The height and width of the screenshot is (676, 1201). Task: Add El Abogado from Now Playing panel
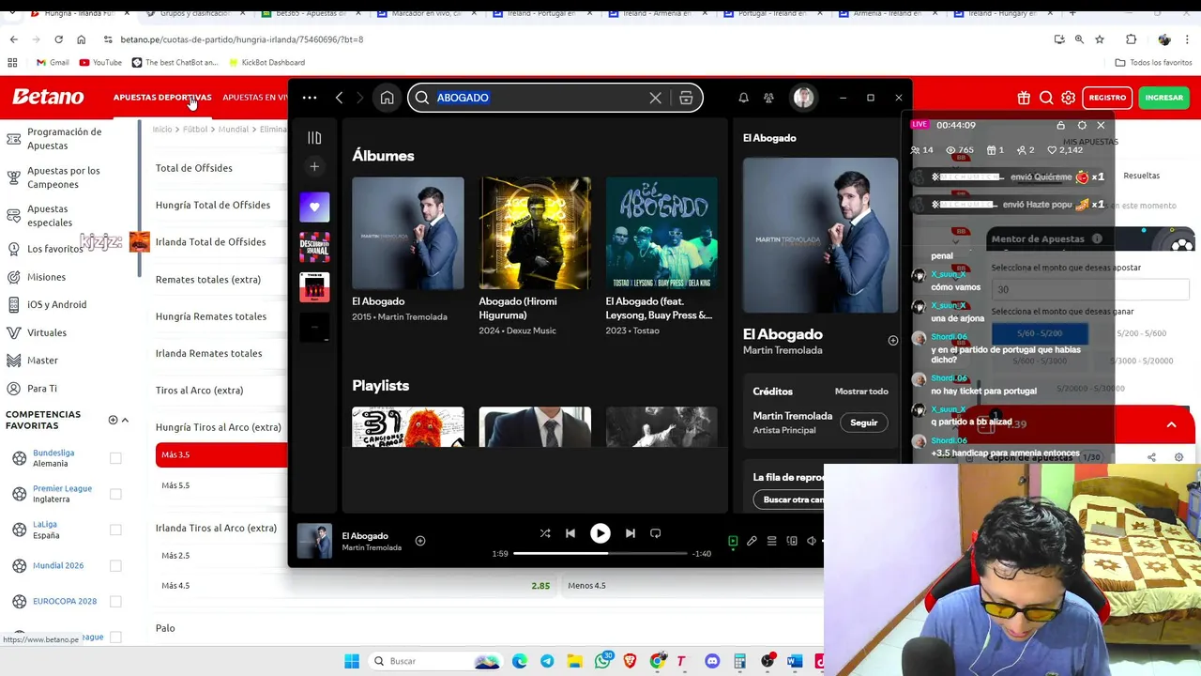point(892,341)
